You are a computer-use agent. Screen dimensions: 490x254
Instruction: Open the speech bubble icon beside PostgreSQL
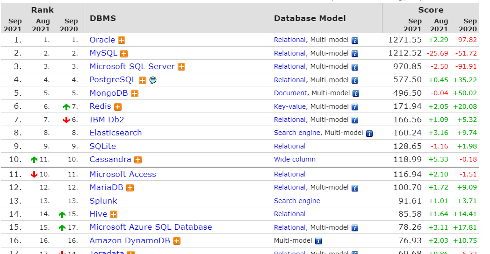[x=153, y=80]
